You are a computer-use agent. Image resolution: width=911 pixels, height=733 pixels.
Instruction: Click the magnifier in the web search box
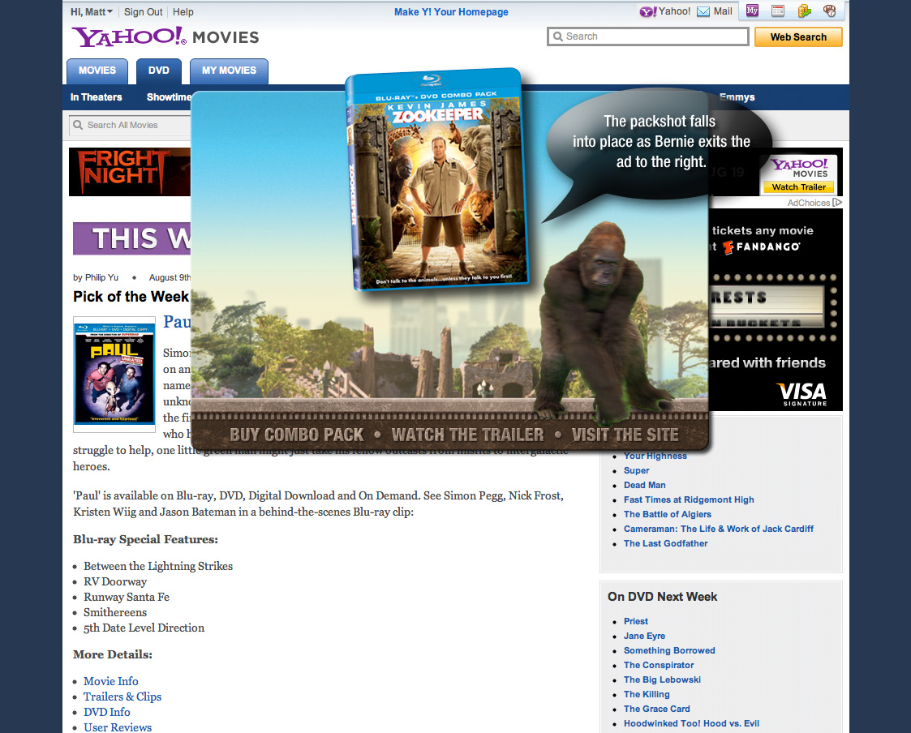coord(558,36)
